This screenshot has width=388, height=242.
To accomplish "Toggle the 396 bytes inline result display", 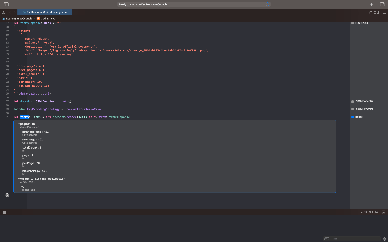I will [352, 23].
